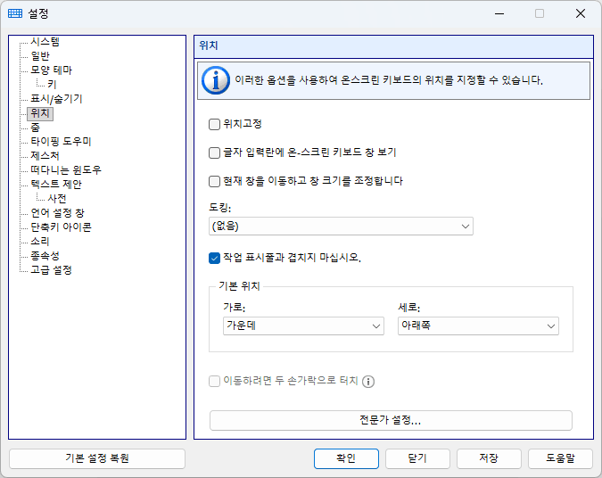This screenshot has height=478, width=602.
Task: Toggle the disabled 이동하려면 두 손가락으로 터치 checkbox
Action: click(214, 382)
